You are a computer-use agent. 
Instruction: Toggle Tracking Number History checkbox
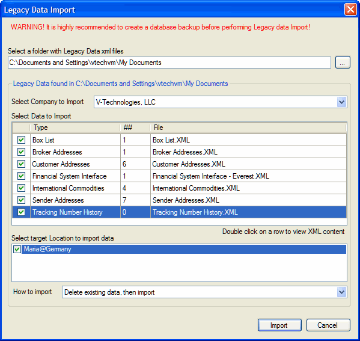(22, 212)
